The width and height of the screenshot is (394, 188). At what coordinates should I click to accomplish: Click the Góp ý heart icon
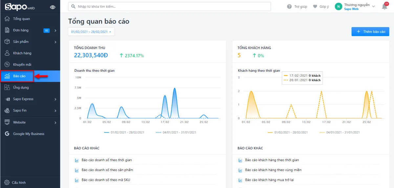(x=315, y=7)
